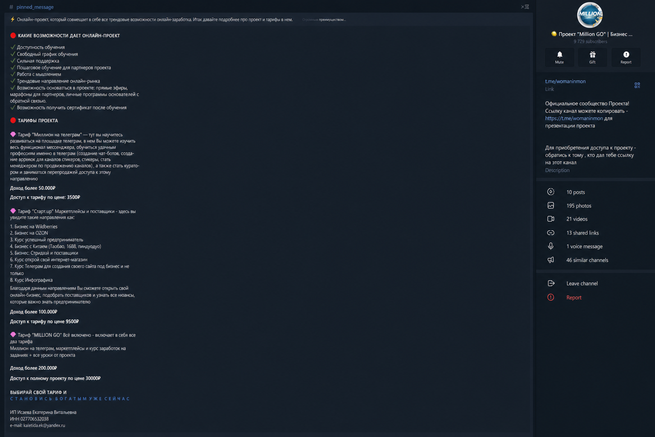Image resolution: width=655 pixels, height=437 pixels.
Task: Click the 'Доход более 100.000₽' line
Action: coord(34,312)
